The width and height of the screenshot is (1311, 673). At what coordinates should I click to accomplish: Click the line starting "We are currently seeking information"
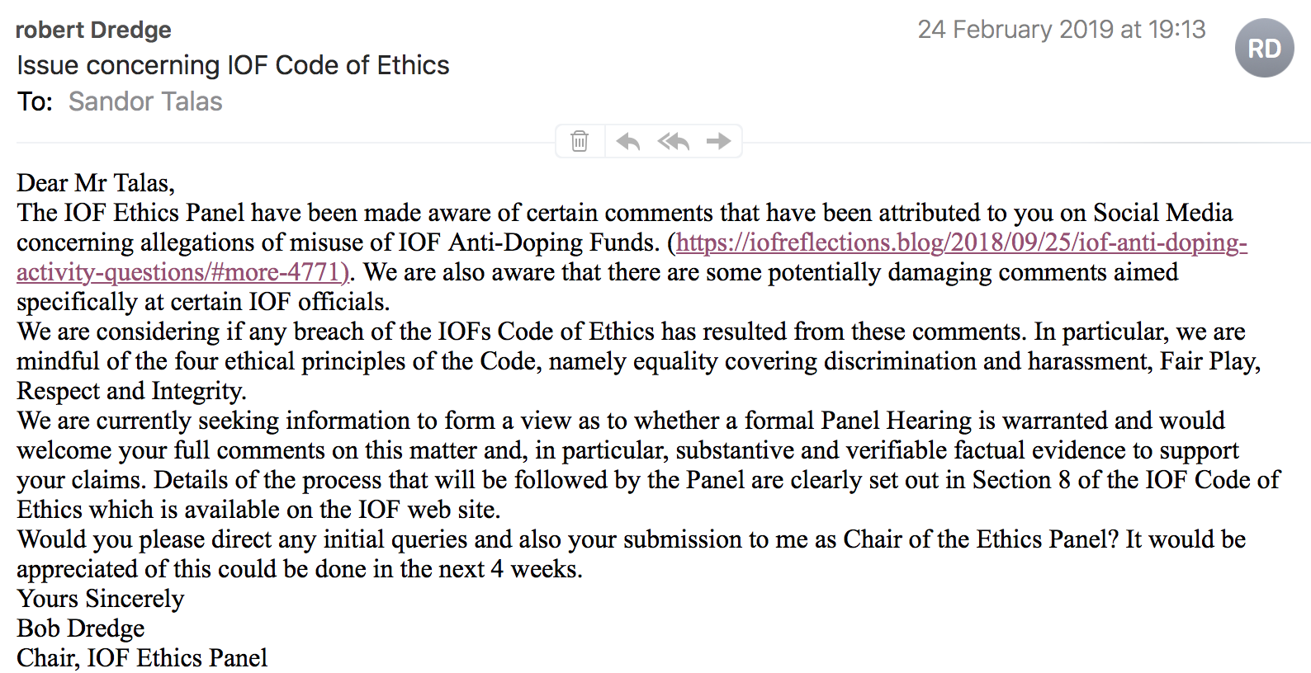point(620,421)
